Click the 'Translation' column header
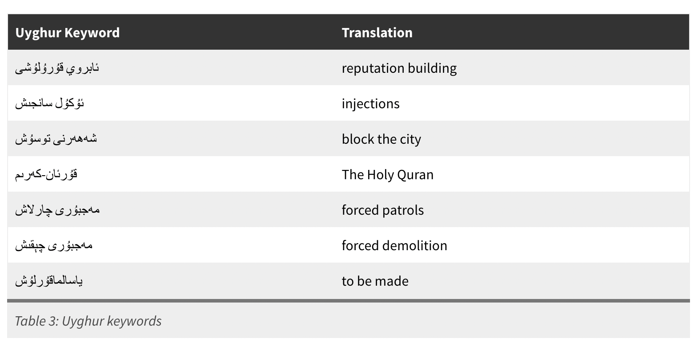Screen dimensions: 698x346 coord(377,32)
